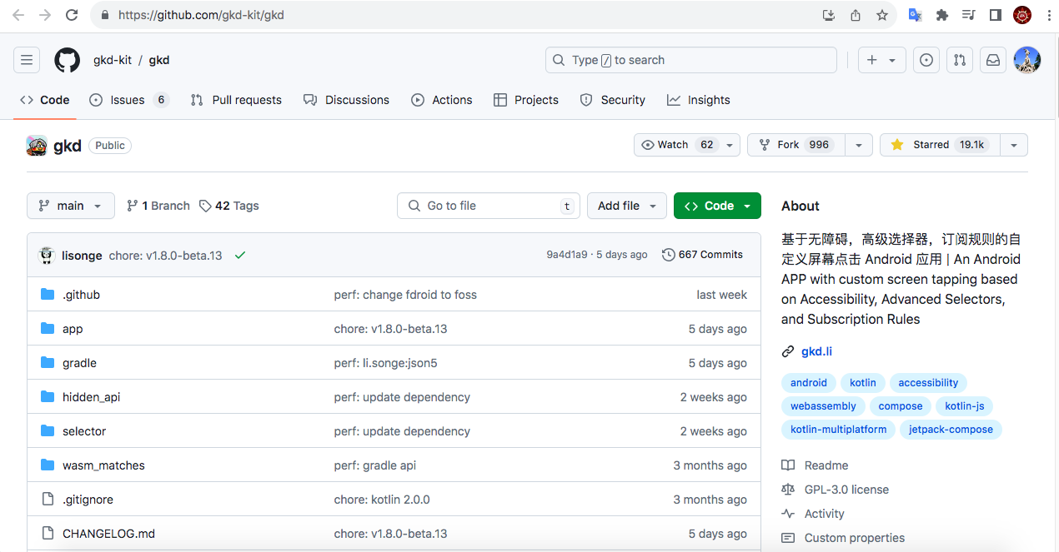Select the webassembly topic tag

[823, 406]
